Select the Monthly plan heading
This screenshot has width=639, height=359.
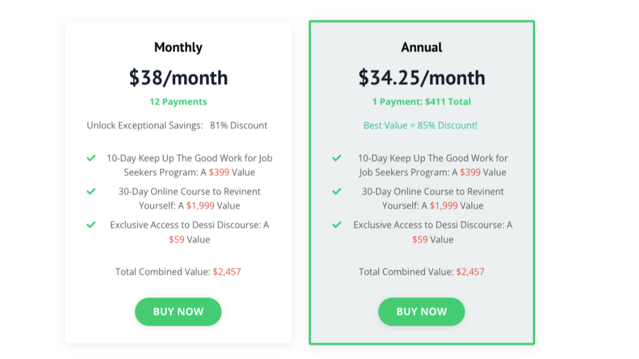[178, 47]
